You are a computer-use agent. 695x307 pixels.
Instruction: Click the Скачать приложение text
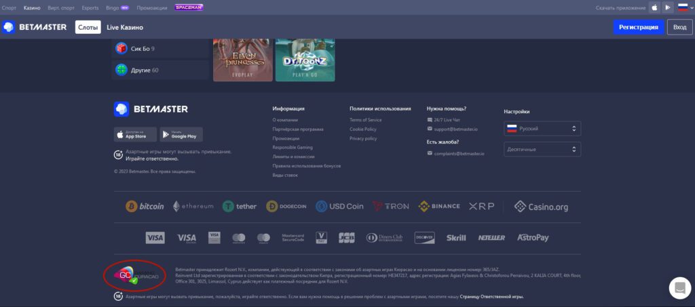[620, 8]
